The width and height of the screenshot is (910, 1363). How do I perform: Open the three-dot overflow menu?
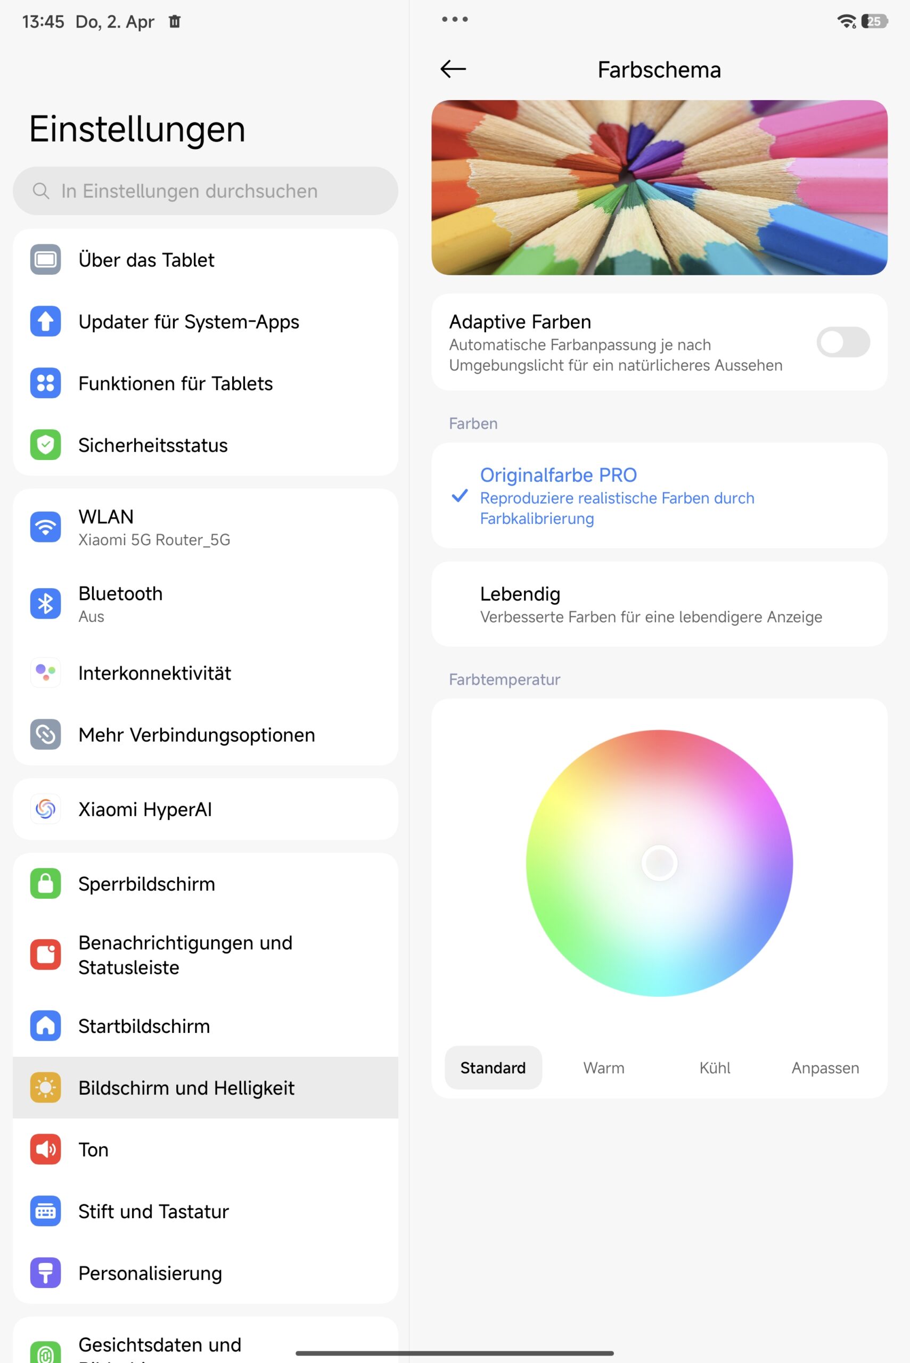click(454, 19)
